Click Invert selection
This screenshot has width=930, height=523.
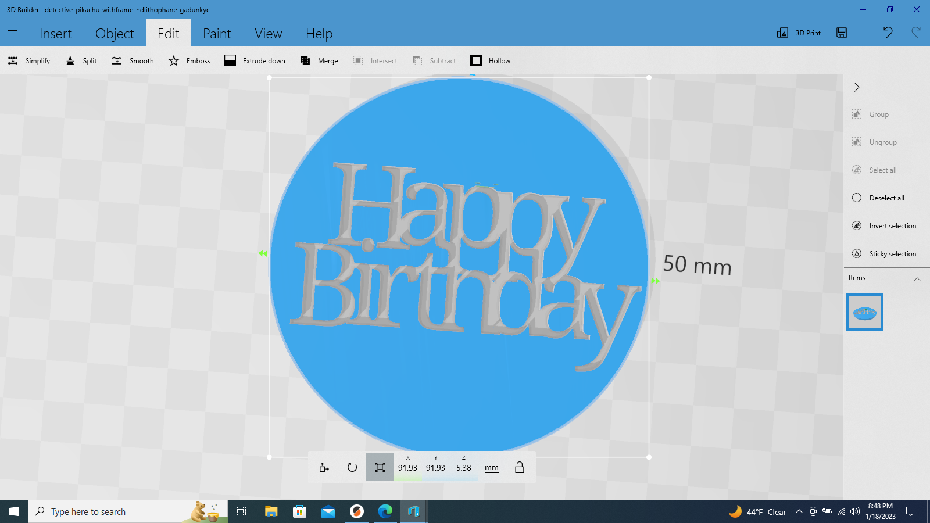pos(885,226)
